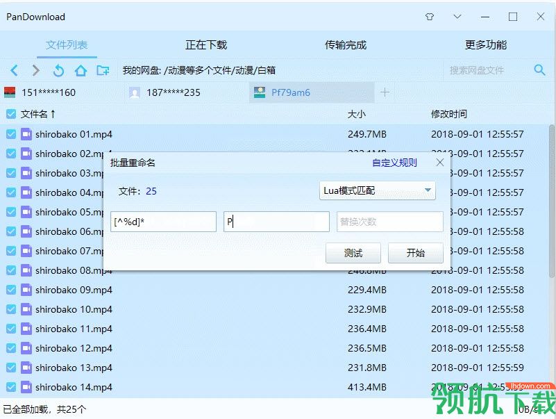Open the skin theme shirt icon

click(x=430, y=17)
